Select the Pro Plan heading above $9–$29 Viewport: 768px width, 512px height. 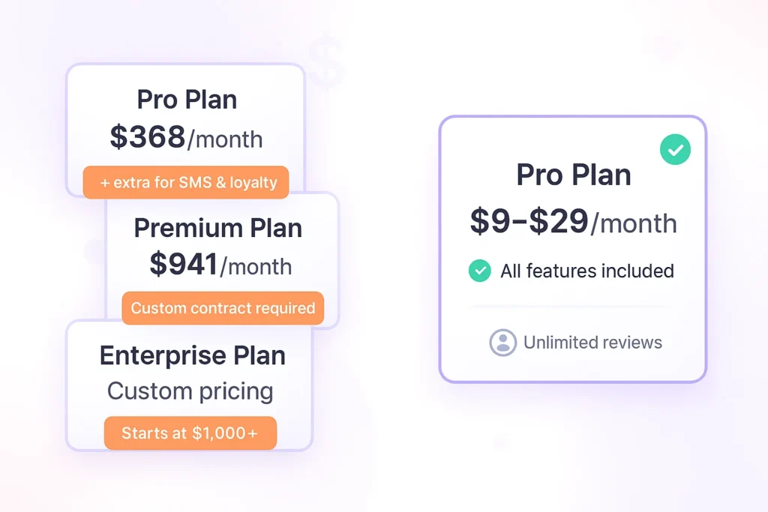click(573, 175)
